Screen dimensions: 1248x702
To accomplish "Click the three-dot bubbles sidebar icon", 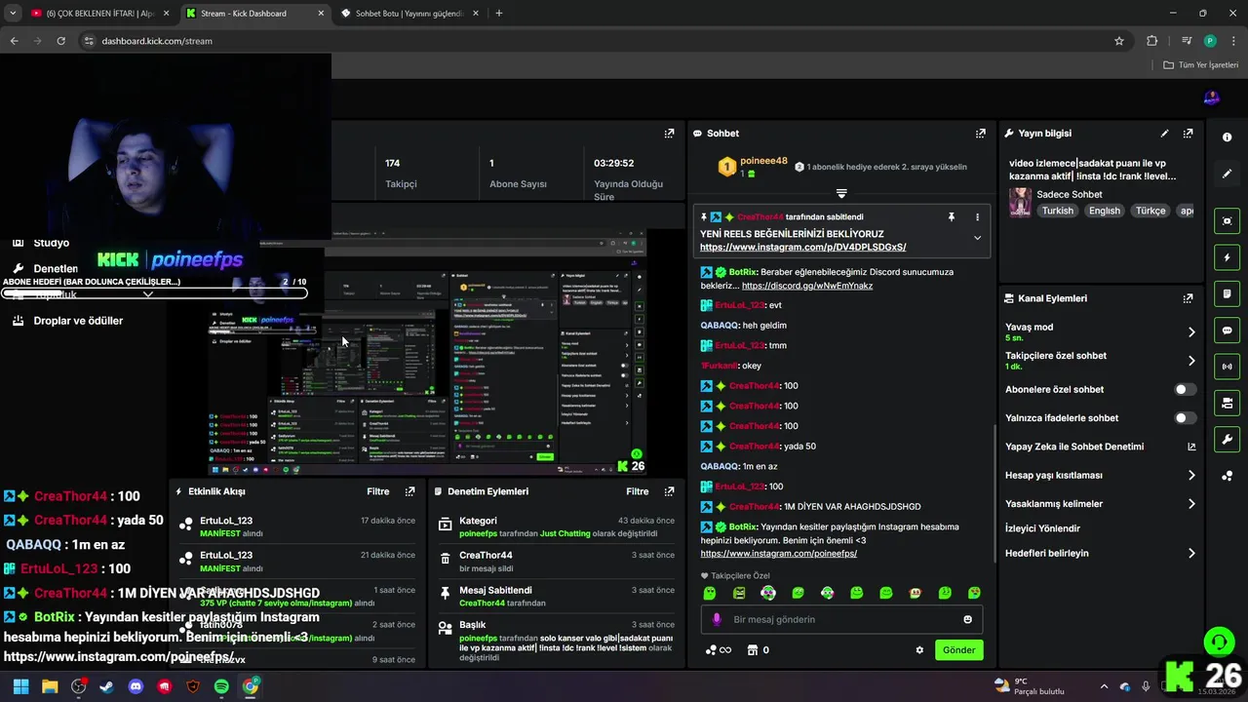I will point(1227,476).
